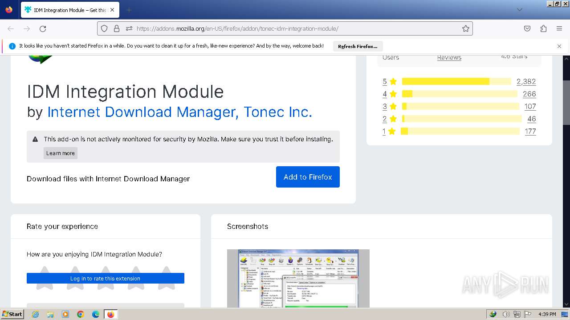Open the 4-star rating link
This screenshot has height=320, width=570.
click(x=390, y=94)
